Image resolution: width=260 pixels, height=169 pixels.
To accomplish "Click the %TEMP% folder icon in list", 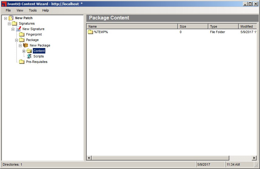I will 90,32.
